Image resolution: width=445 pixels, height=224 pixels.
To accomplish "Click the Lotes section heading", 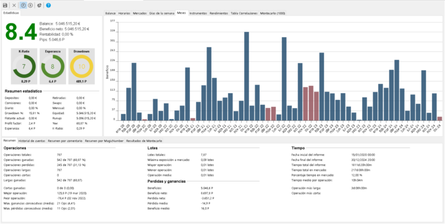I will pyautogui.click(x=153, y=148).
